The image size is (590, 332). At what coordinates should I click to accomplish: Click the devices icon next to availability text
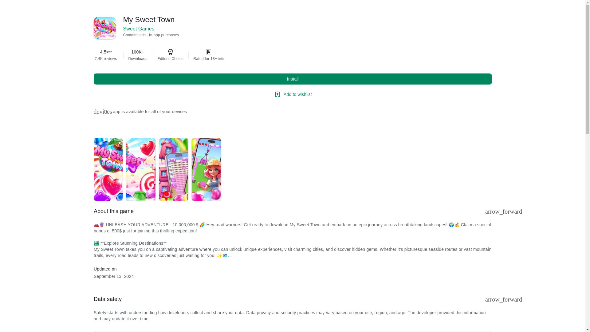tap(103, 112)
